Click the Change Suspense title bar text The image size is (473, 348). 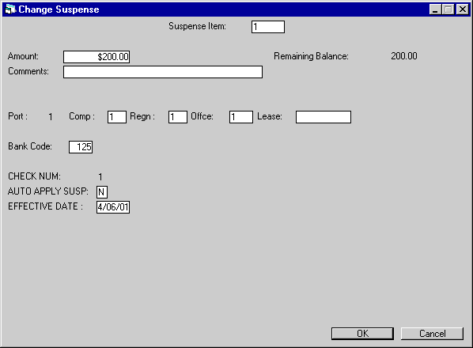coord(59,9)
